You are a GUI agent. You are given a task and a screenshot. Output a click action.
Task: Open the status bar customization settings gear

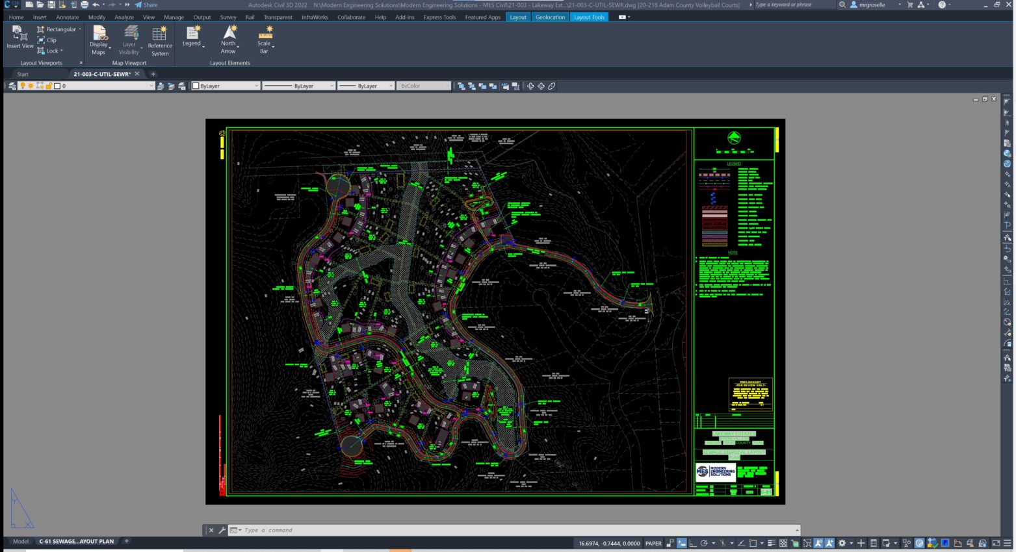click(x=842, y=543)
